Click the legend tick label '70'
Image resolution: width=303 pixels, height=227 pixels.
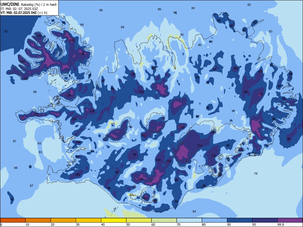[178, 225]
